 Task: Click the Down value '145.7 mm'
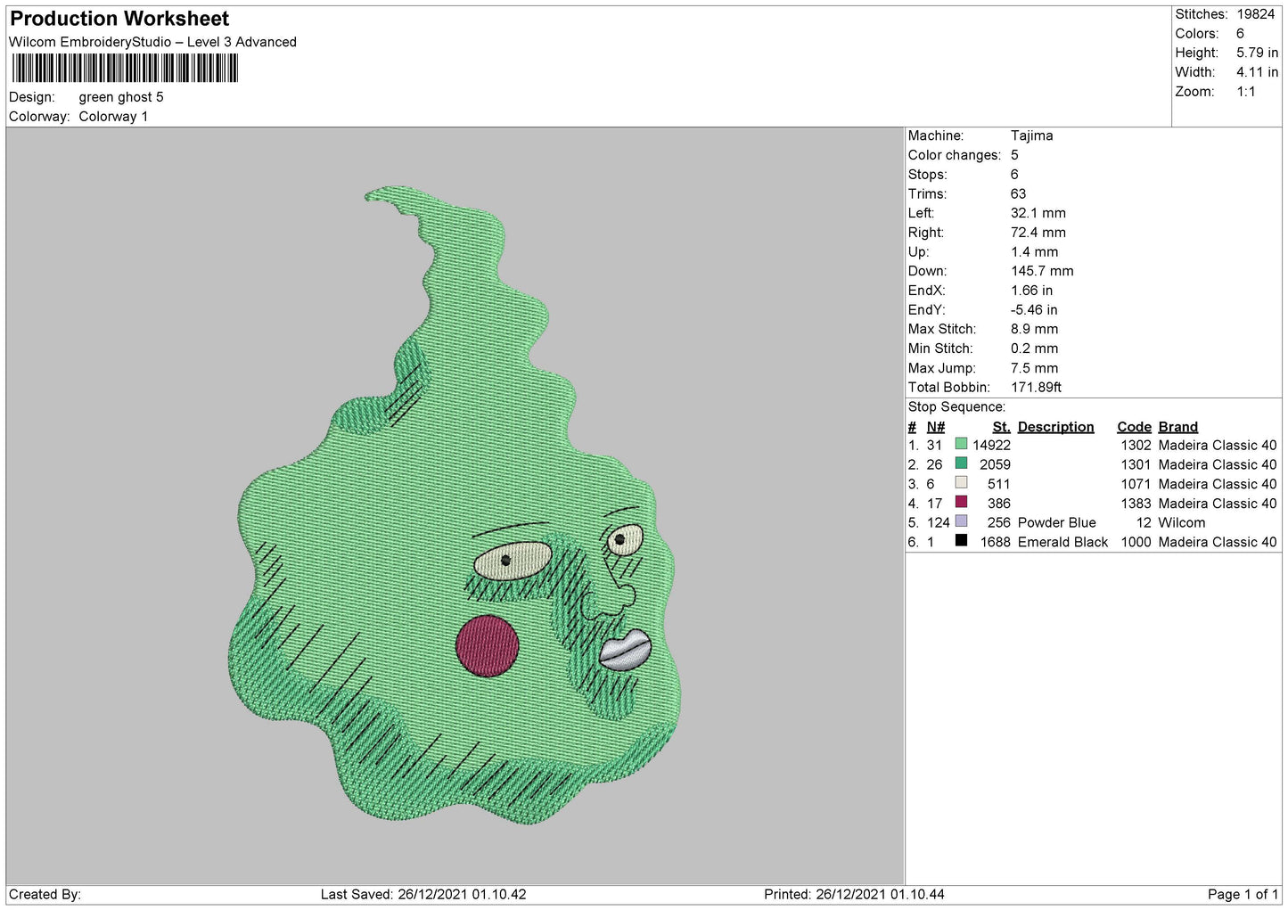(1042, 271)
